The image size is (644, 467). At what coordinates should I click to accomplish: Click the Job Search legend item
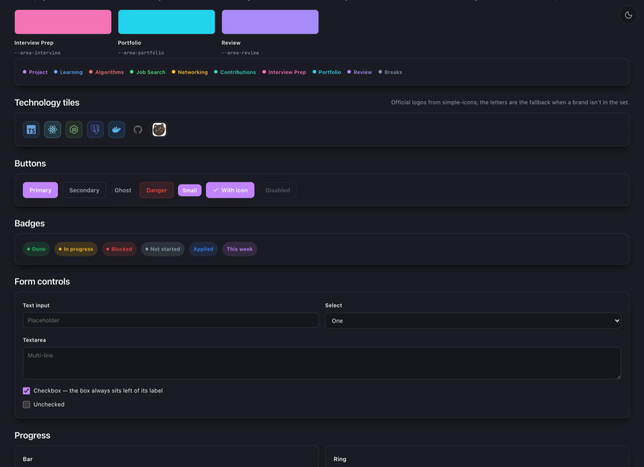(x=148, y=72)
